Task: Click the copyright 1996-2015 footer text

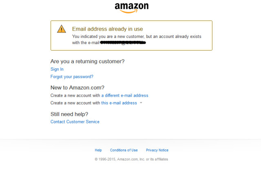Action: pos(131,159)
